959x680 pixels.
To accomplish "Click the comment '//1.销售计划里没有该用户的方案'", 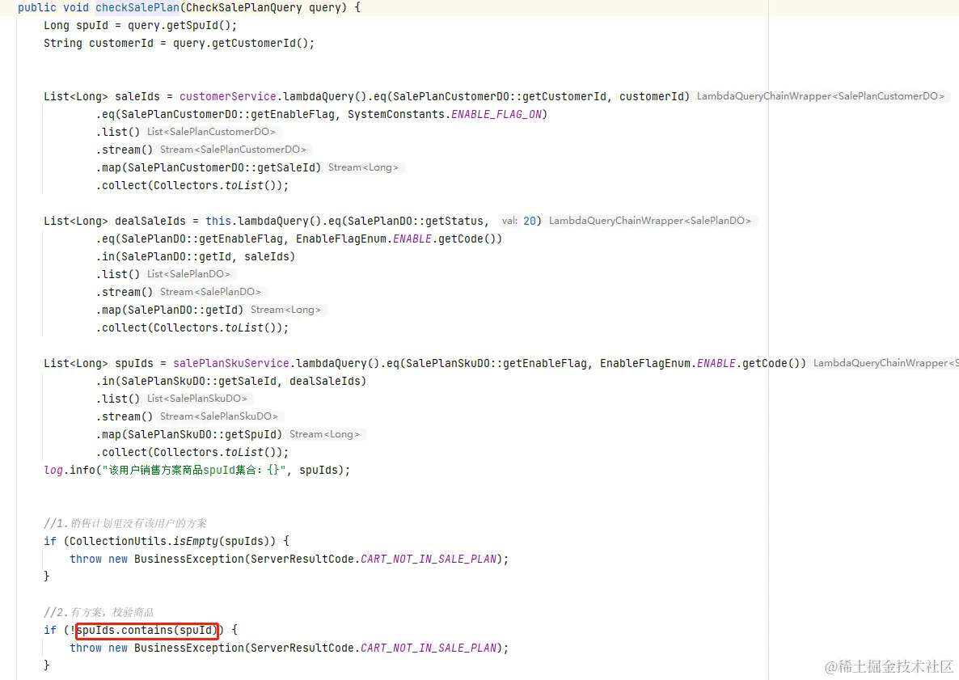I will pos(125,523).
